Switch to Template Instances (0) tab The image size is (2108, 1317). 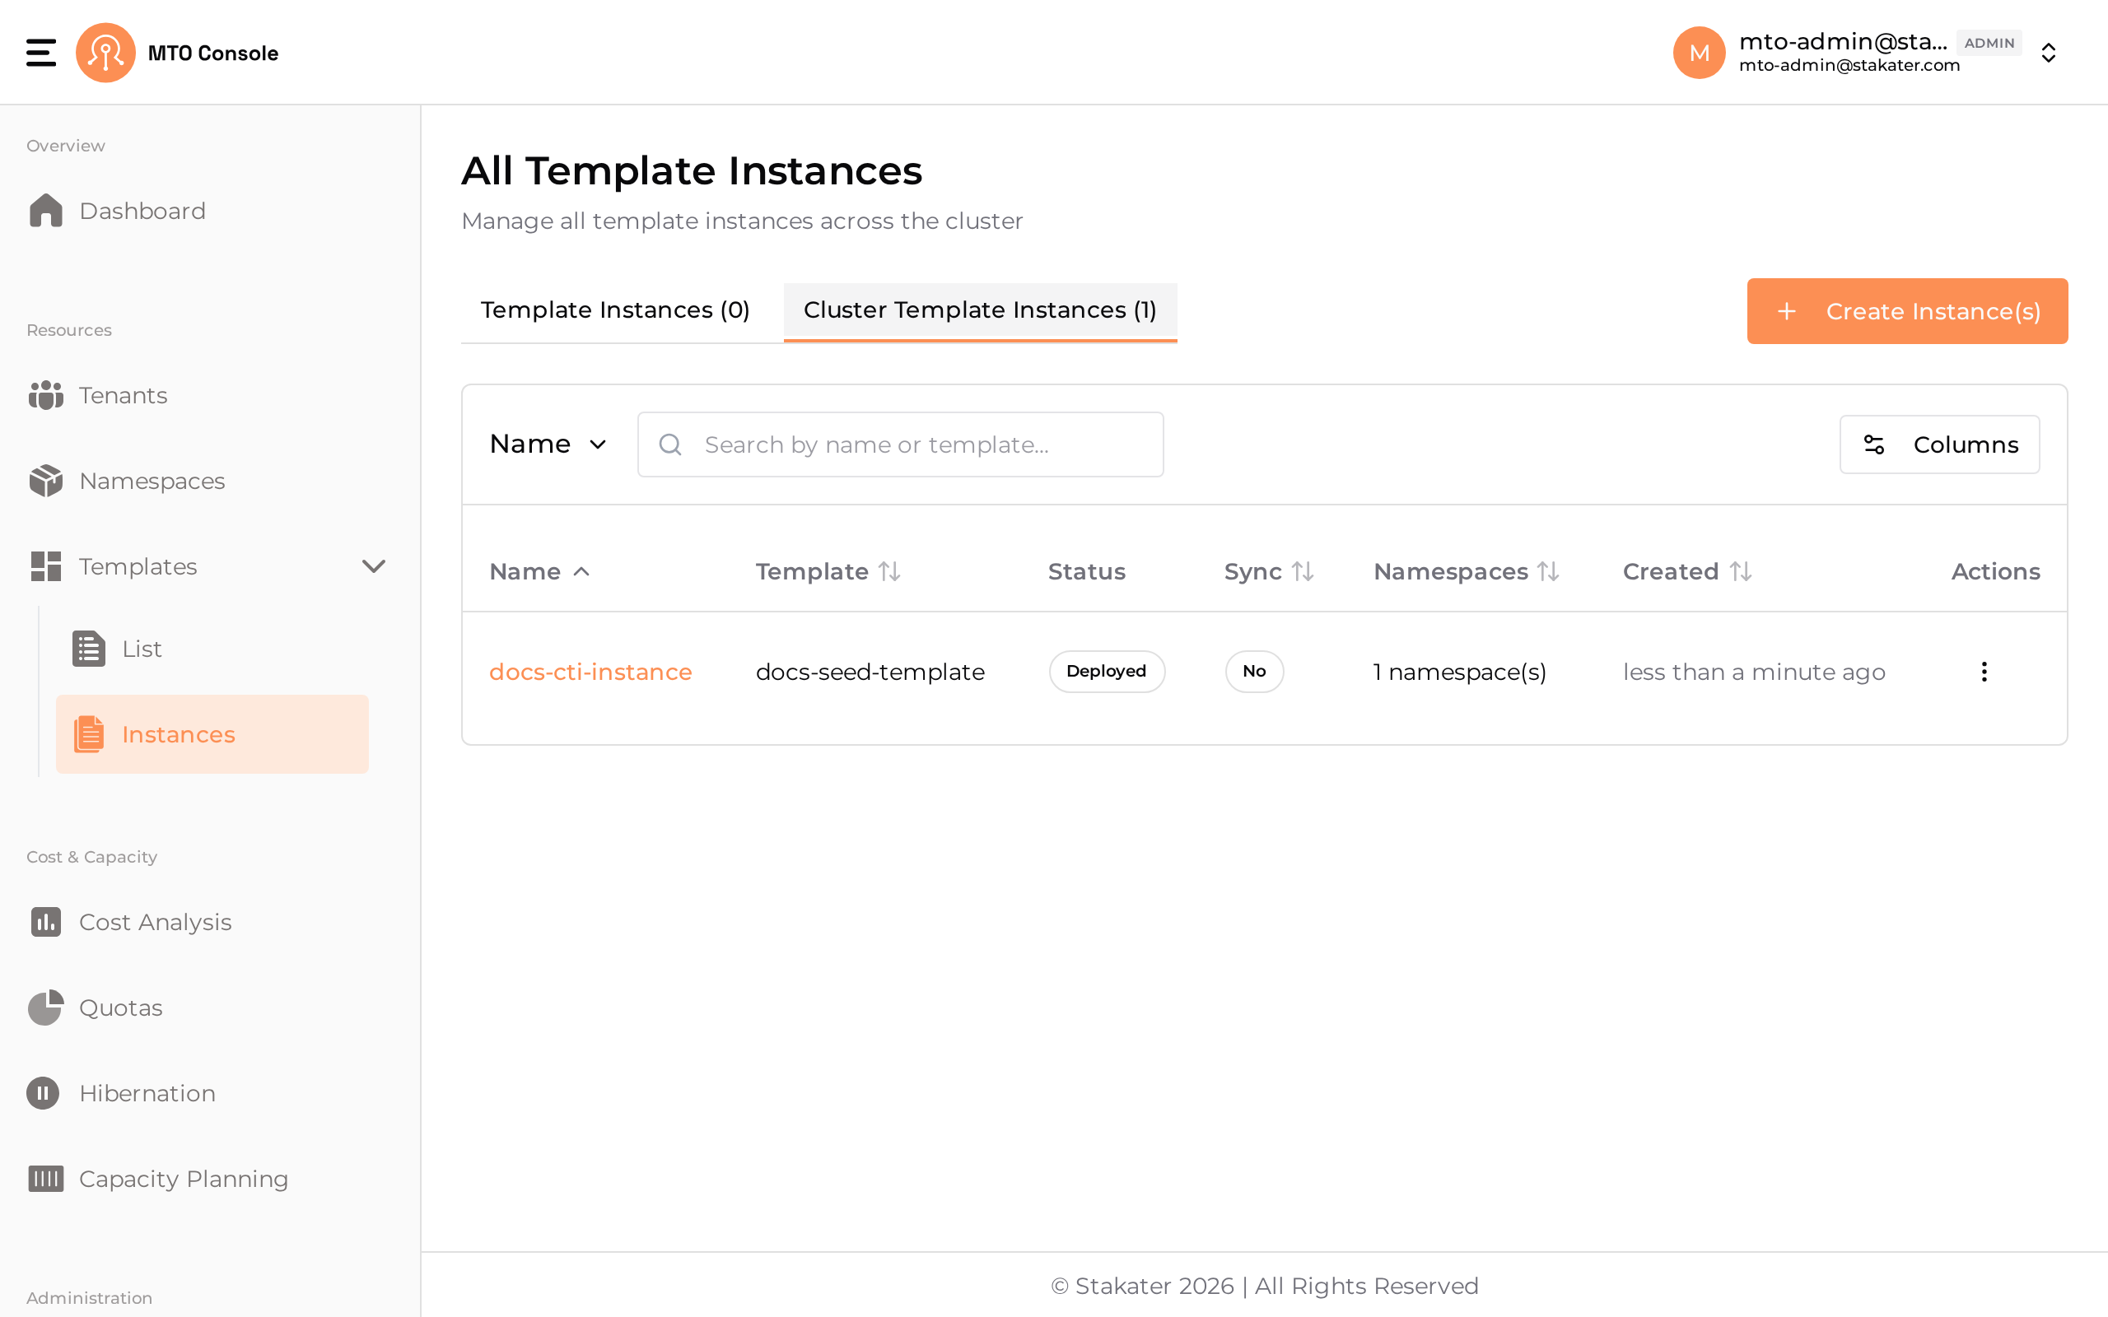(x=615, y=310)
